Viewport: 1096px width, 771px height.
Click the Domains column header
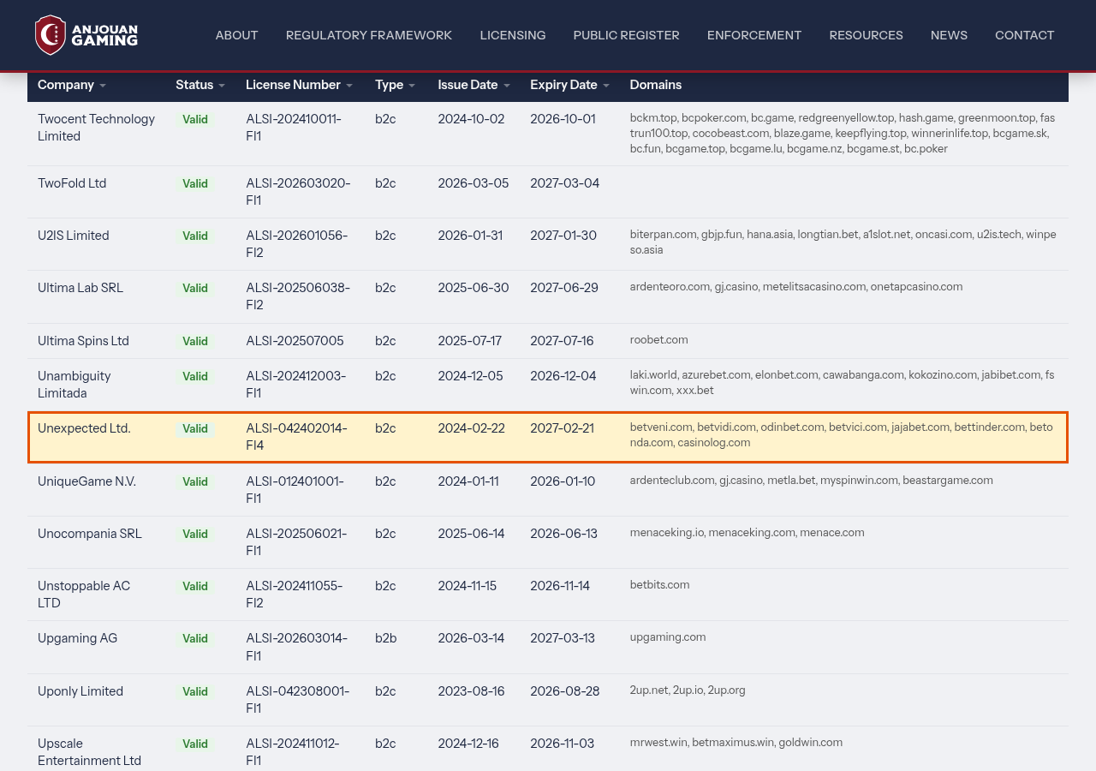pos(656,85)
